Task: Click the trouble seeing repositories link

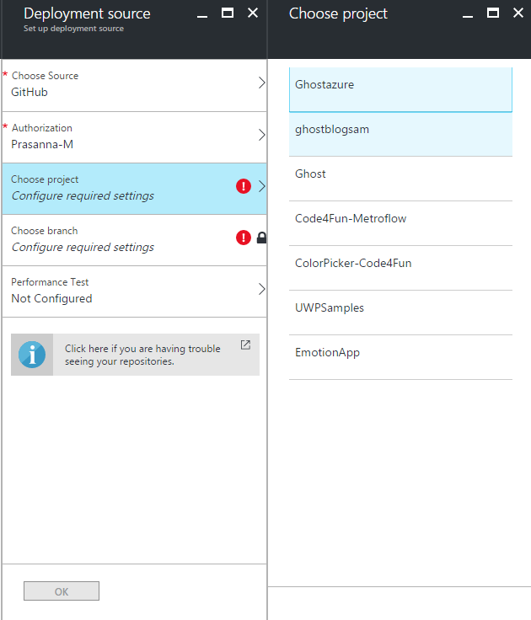Action: click(x=142, y=355)
